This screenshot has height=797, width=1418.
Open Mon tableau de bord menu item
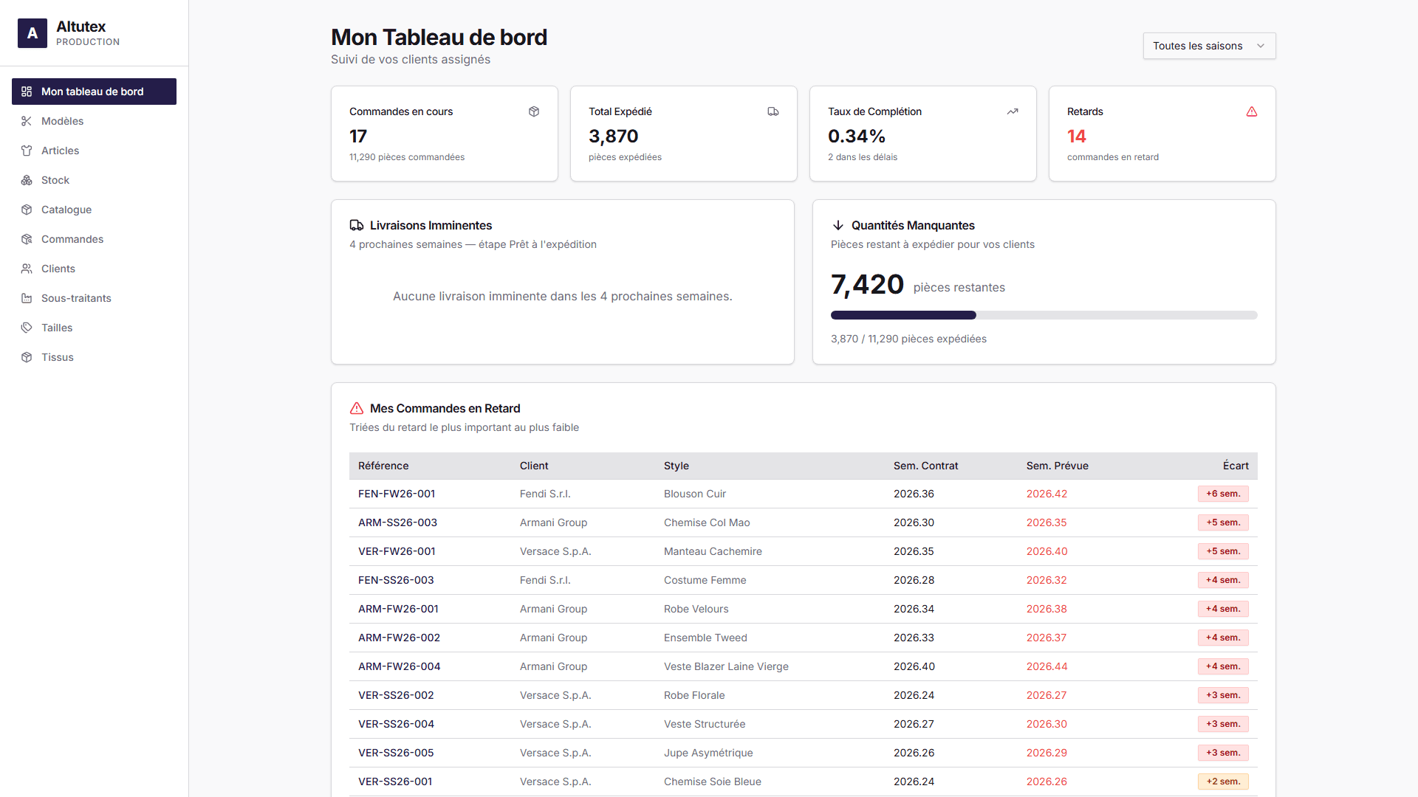[x=94, y=92]
